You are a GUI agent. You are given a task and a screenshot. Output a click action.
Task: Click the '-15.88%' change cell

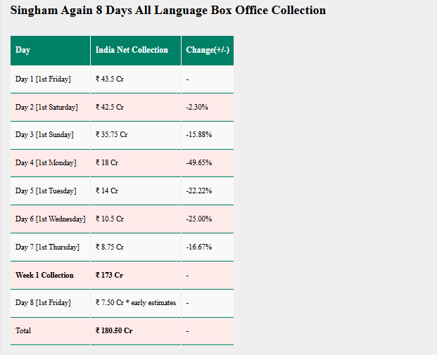[208, 135]
